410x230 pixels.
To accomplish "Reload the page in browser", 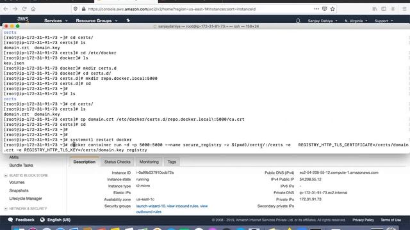I will tap(24, 9).
